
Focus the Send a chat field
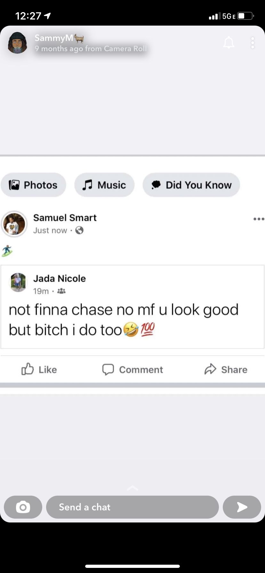[132, 507]
